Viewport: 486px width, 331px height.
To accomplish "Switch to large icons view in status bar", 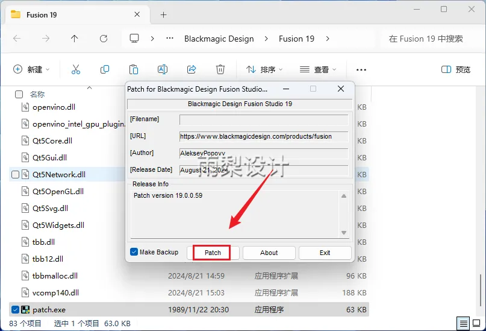I will [476, 324].
